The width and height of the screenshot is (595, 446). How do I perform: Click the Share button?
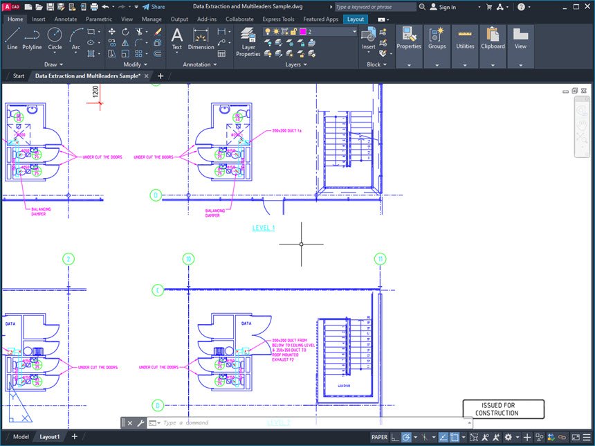click(154, 7)
